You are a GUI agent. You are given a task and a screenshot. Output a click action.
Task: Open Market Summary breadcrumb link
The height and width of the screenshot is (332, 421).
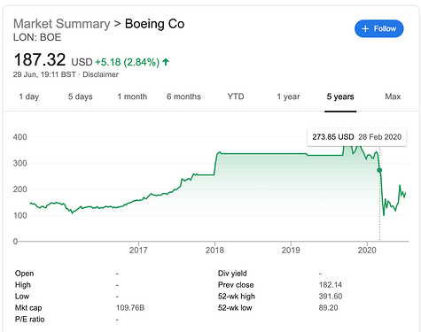click(61, 24)
